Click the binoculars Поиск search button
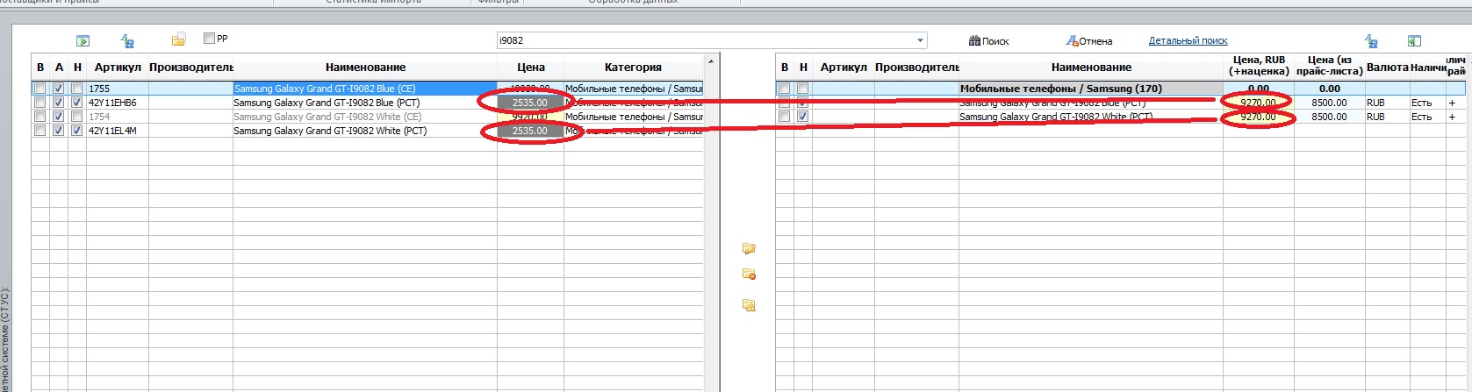Screen dimensions: 1472x392 (x=988, y=41)
